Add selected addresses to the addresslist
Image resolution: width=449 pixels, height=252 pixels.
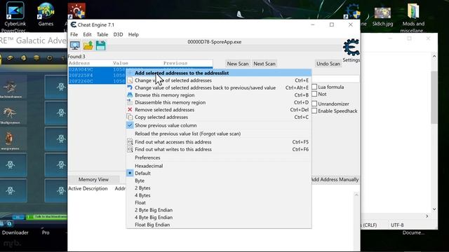pos(219,73)
